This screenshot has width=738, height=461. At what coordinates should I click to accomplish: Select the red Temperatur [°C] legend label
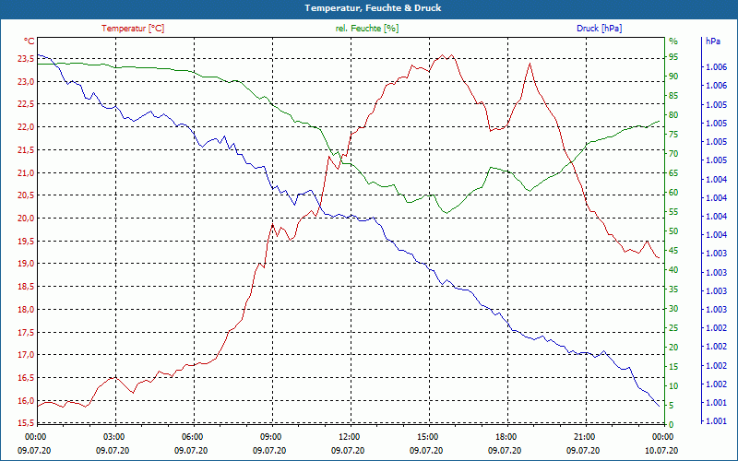pyautogui.click(x=133, y=29)
